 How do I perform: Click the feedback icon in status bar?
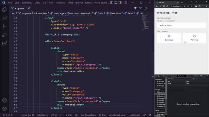tap(144, 115)
